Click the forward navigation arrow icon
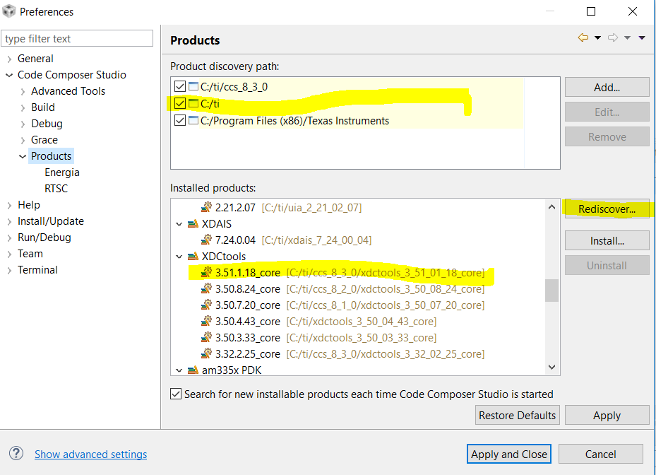 click(x=612, y=38)
